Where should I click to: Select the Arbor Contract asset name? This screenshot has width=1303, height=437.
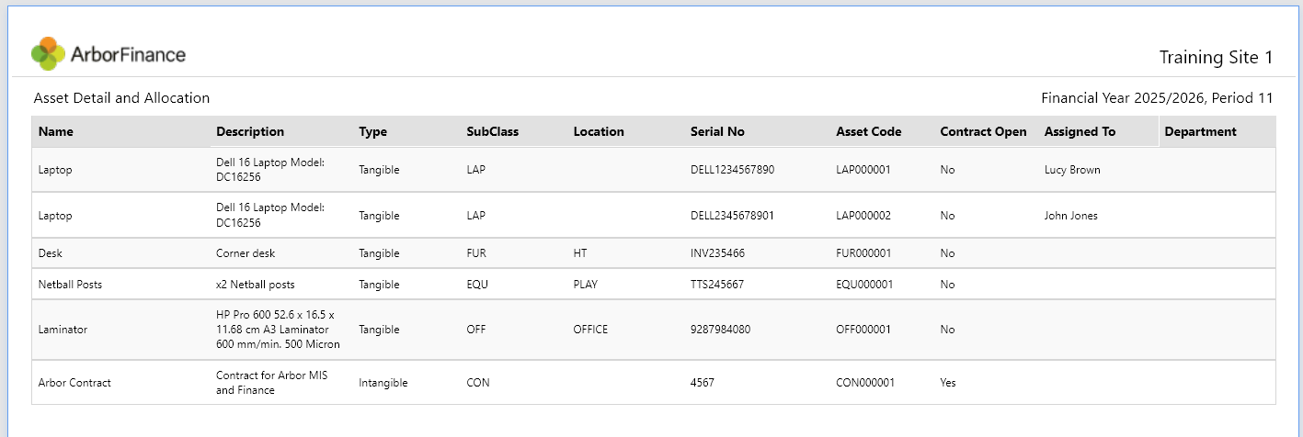click(x=74, y=383)
